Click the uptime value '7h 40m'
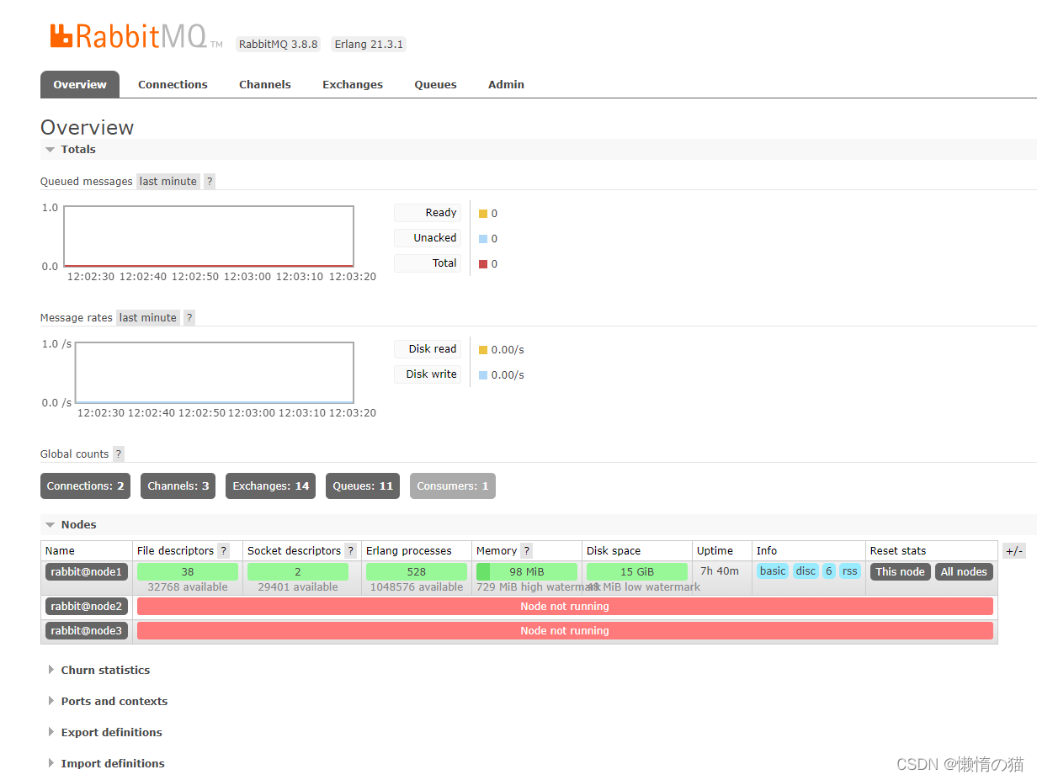The image size is (1037, 780). coord(720,570)
